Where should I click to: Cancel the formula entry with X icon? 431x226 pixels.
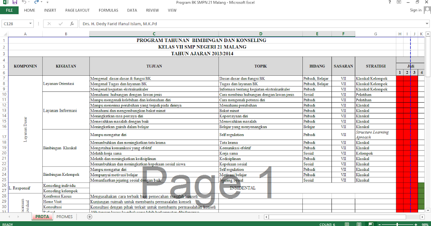pos(49,24)
